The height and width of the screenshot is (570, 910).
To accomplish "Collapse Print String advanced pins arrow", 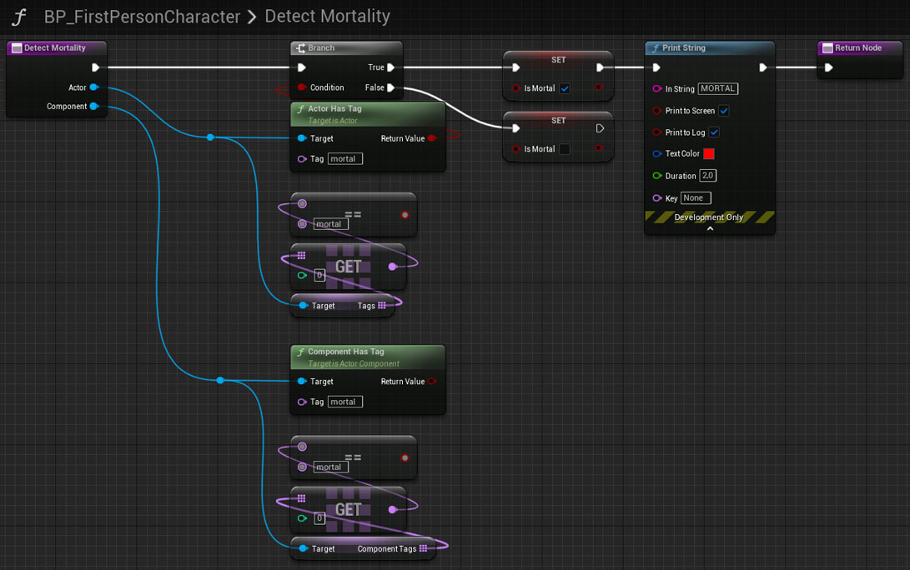I will point(710,228).
